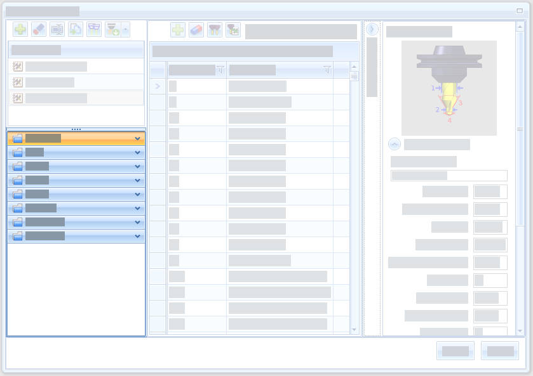Expand the orange highlighted folder group
The image size is (533, 376).
pyautogui.click(x=137, y=138)
